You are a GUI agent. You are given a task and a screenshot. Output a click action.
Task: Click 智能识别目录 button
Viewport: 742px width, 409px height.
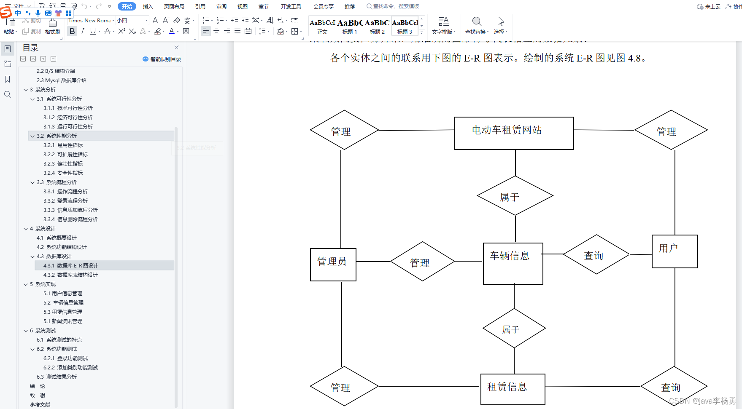click(x=162, y=59)
